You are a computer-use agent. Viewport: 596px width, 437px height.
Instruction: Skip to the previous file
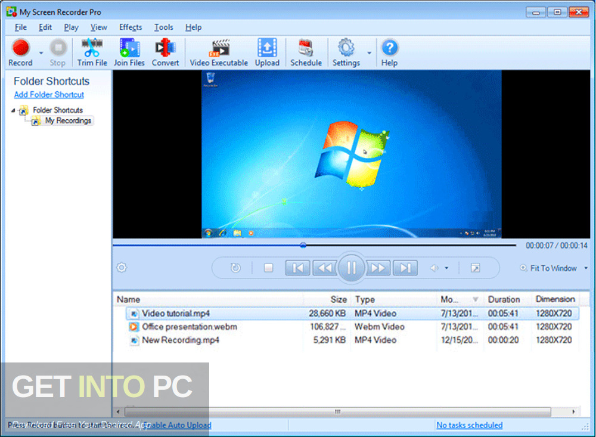[x=297, y=268]
